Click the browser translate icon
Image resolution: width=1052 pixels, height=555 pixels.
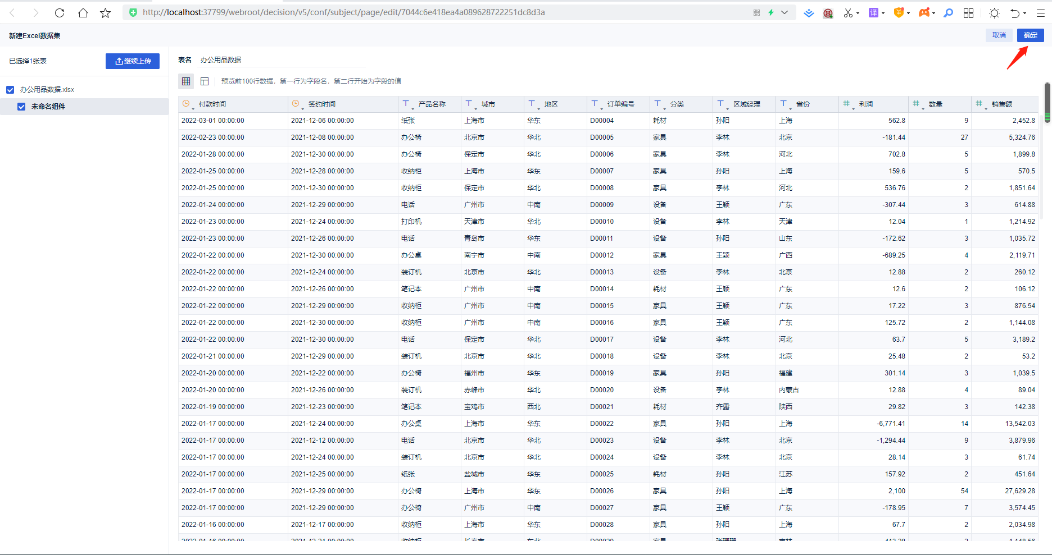pyautogui.click(x=873, y=13)
